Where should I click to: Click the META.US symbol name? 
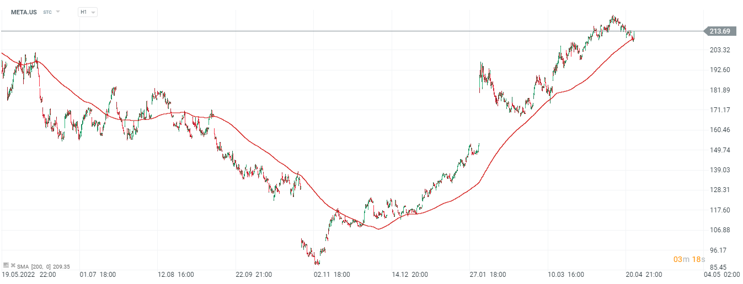point(24,12)
